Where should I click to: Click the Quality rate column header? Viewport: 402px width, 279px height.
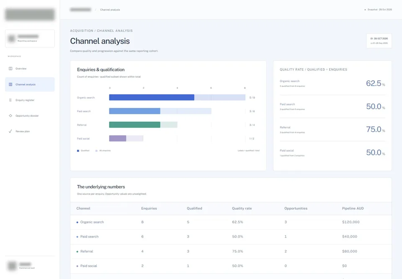tap(242, 209)
